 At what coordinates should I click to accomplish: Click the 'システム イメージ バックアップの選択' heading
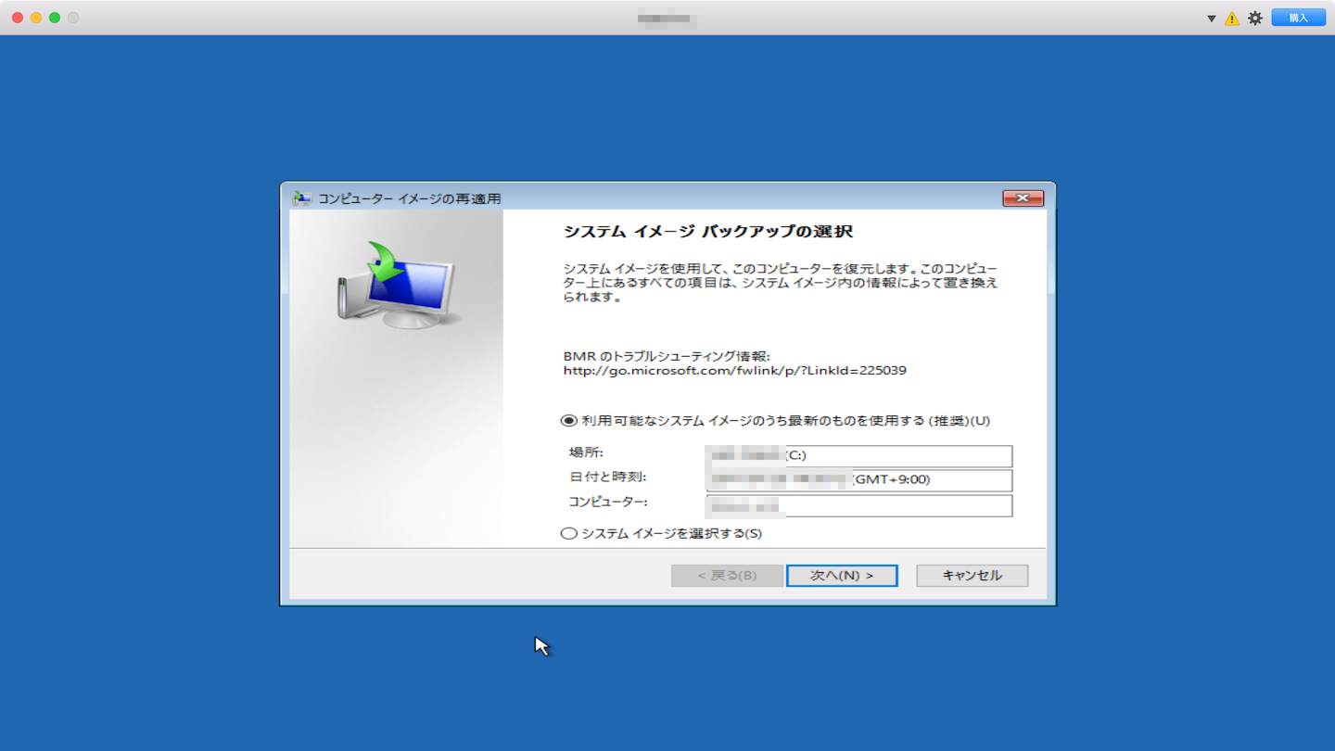(x=708, y=232)
